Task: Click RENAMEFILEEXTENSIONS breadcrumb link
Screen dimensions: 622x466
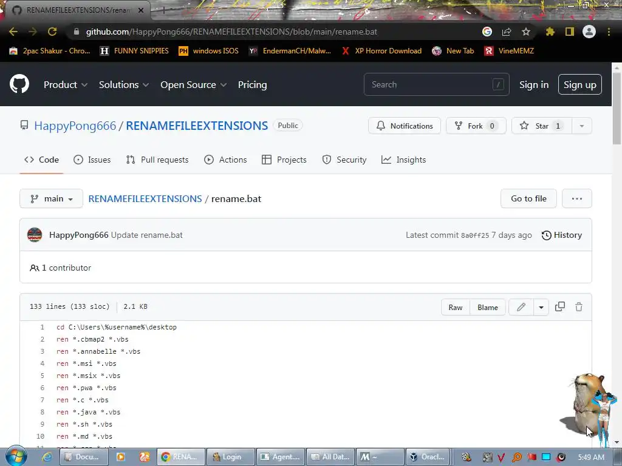Action: 145,198
